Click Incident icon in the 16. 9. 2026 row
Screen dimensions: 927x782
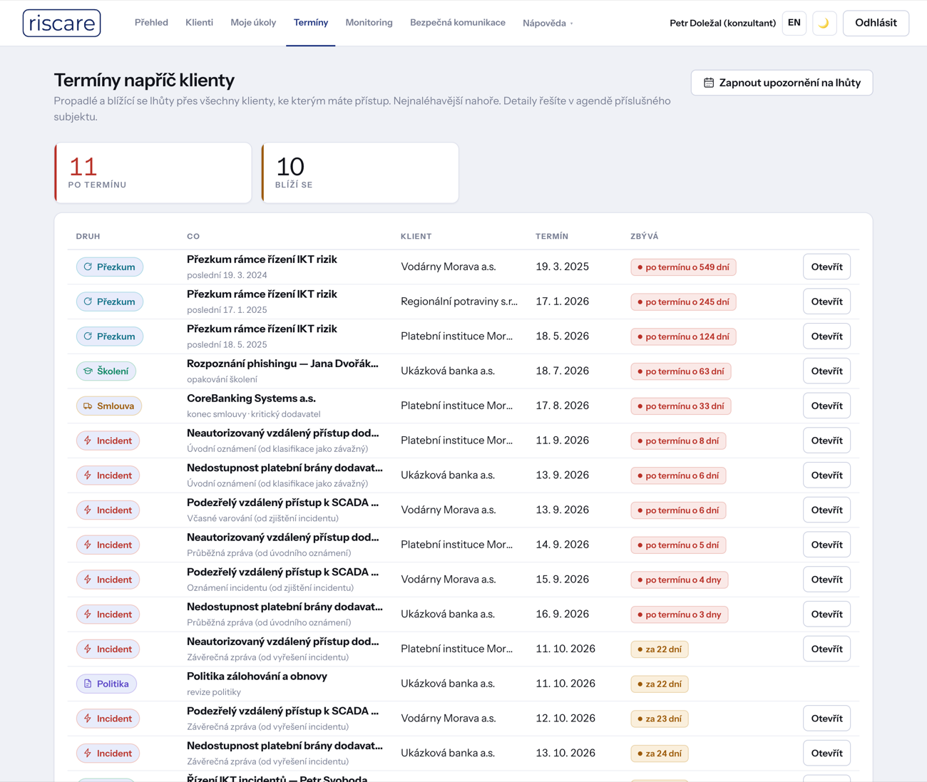pyautogui.click(x=88, y=614)
